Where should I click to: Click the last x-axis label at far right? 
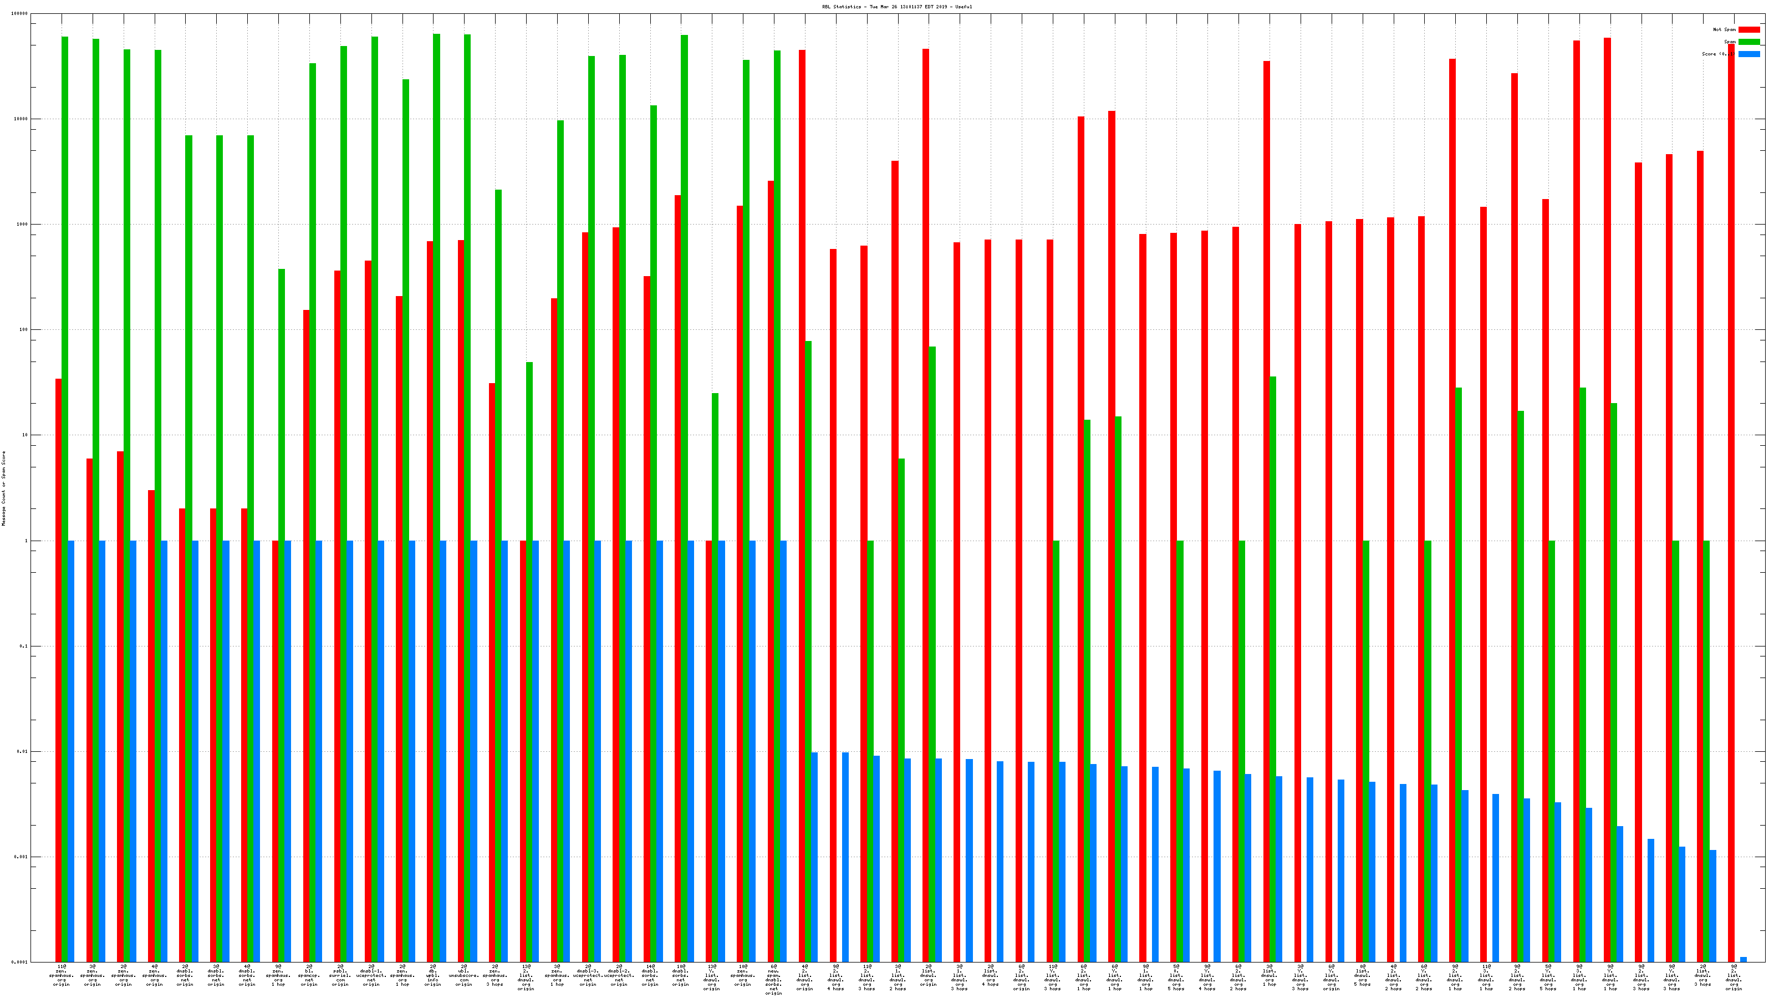tap(1734, 977)
